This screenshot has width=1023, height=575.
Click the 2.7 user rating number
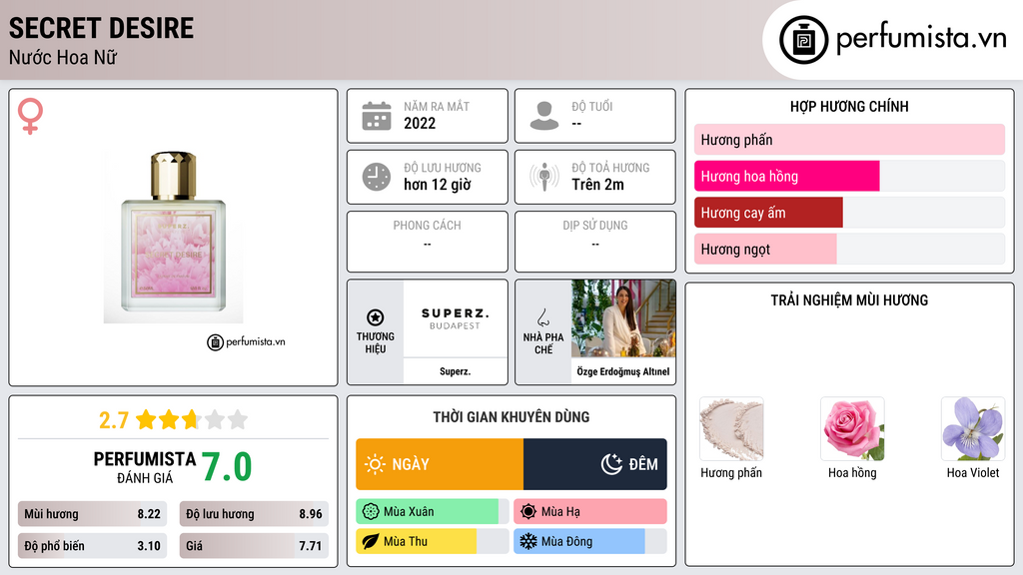point(114,420)
